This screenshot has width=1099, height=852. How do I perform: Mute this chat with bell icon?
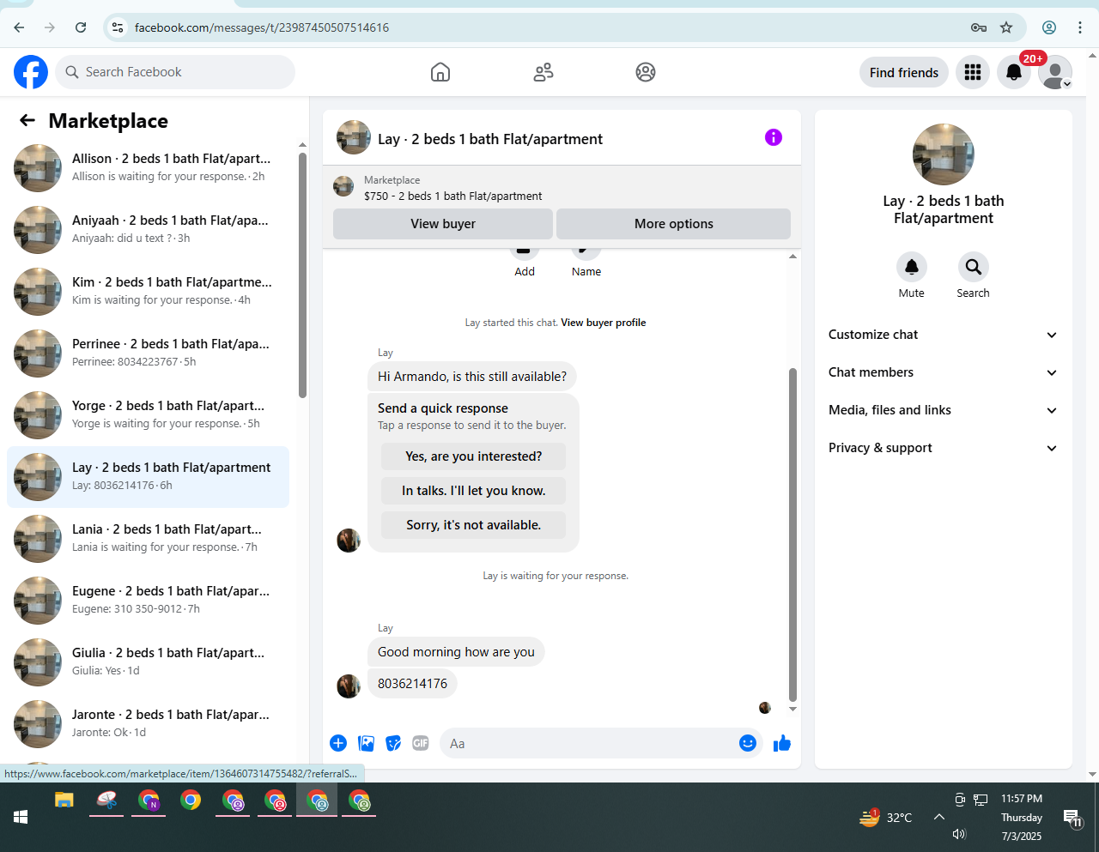[912, 267]
